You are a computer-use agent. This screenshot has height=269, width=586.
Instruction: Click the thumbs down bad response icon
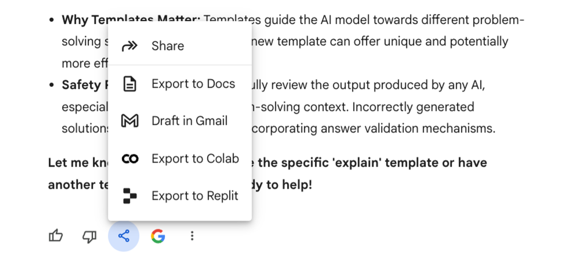tap(89, 236)
